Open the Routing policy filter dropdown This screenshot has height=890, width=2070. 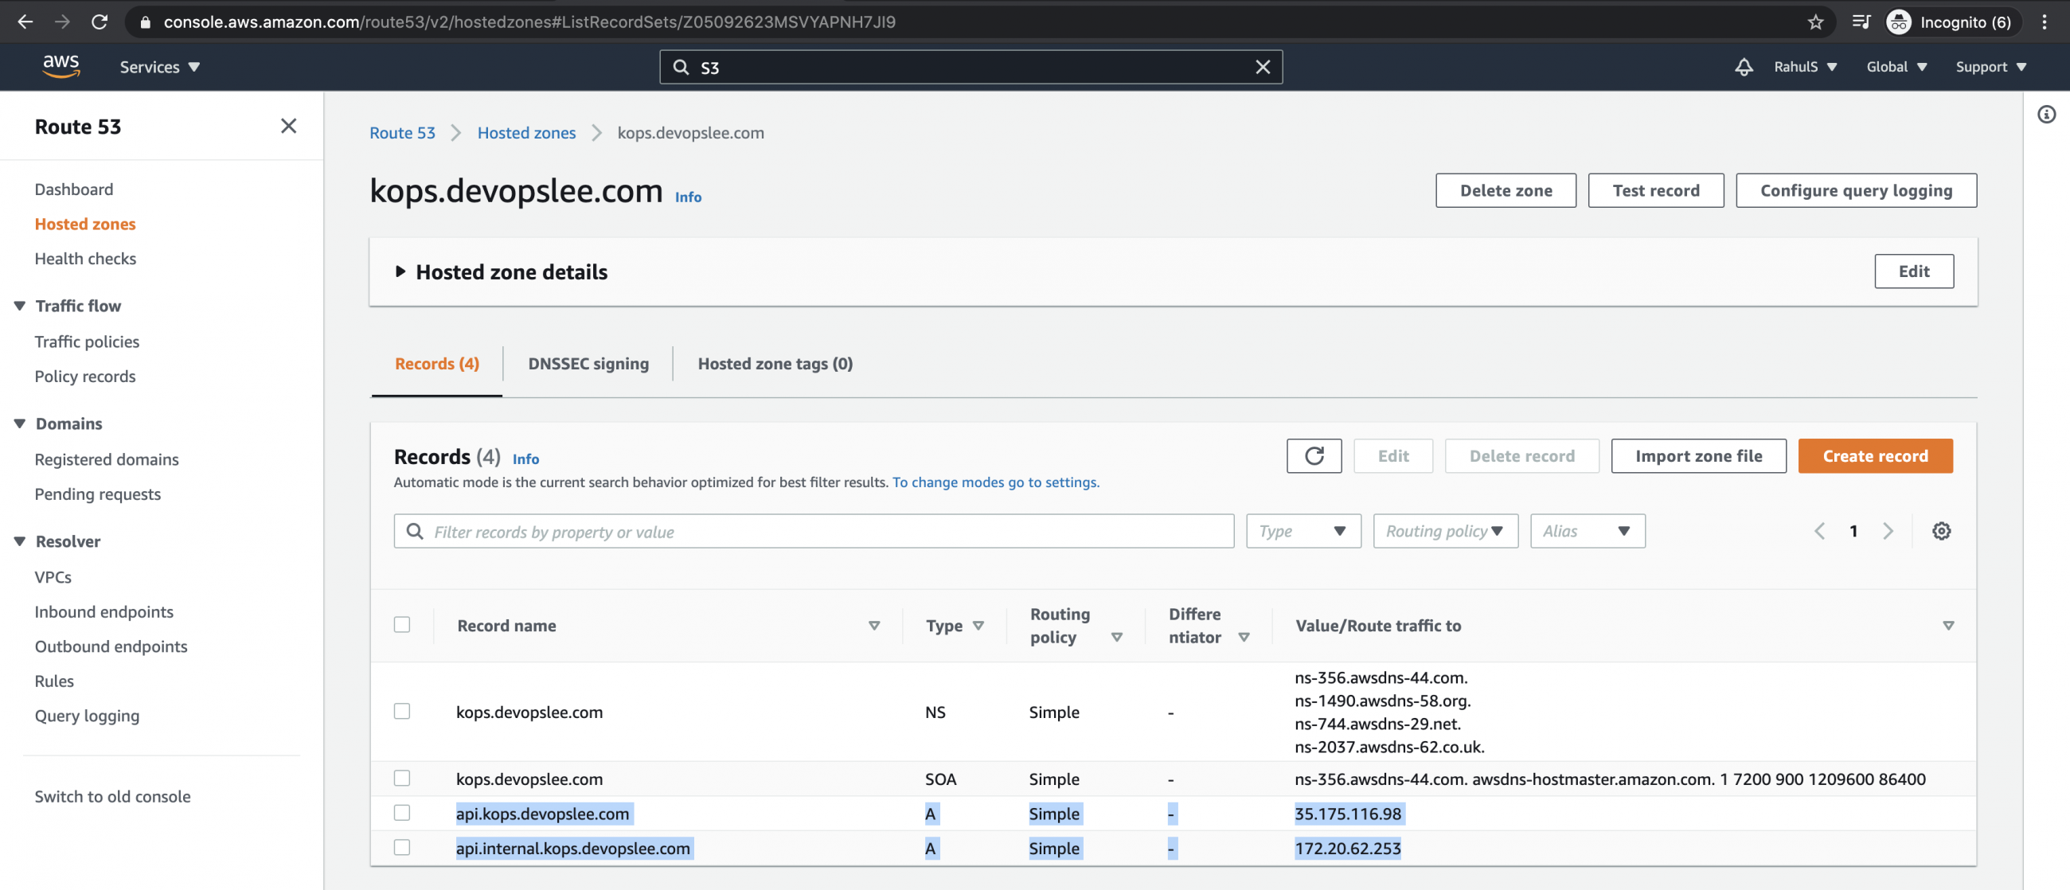coord(1445,531)
